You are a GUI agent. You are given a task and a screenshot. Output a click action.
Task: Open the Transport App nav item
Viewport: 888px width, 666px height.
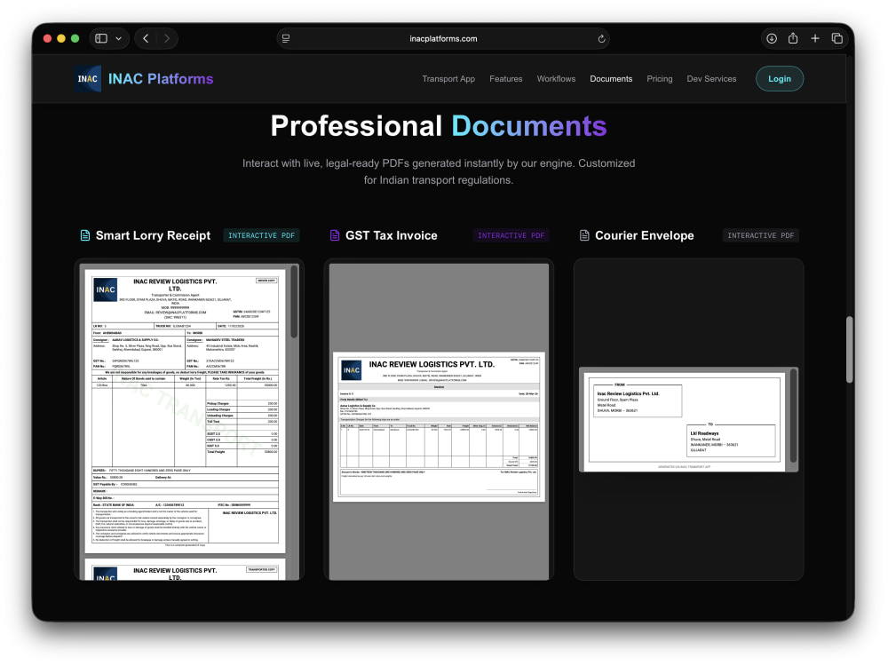[x=448, y=79]
